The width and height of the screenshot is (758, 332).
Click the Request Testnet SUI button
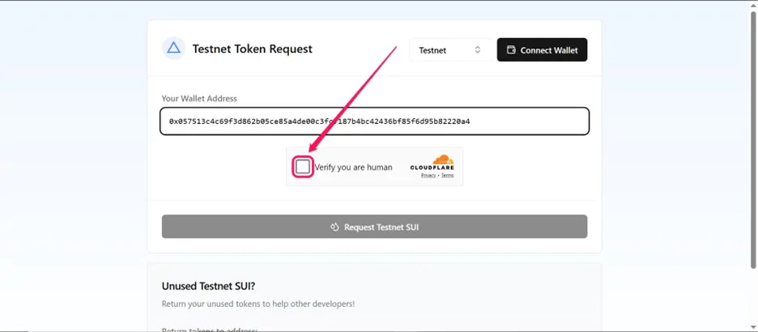(374, 227)
